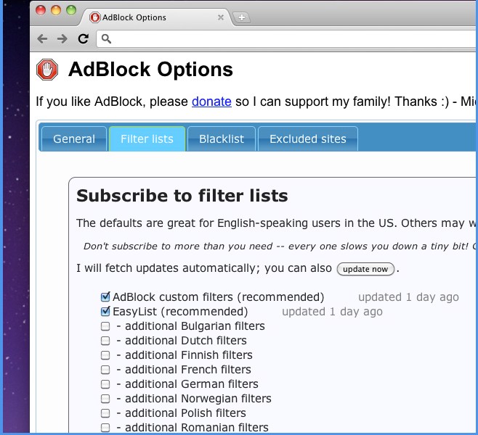
Task: Open the donate link
Action: coord(211,101)
